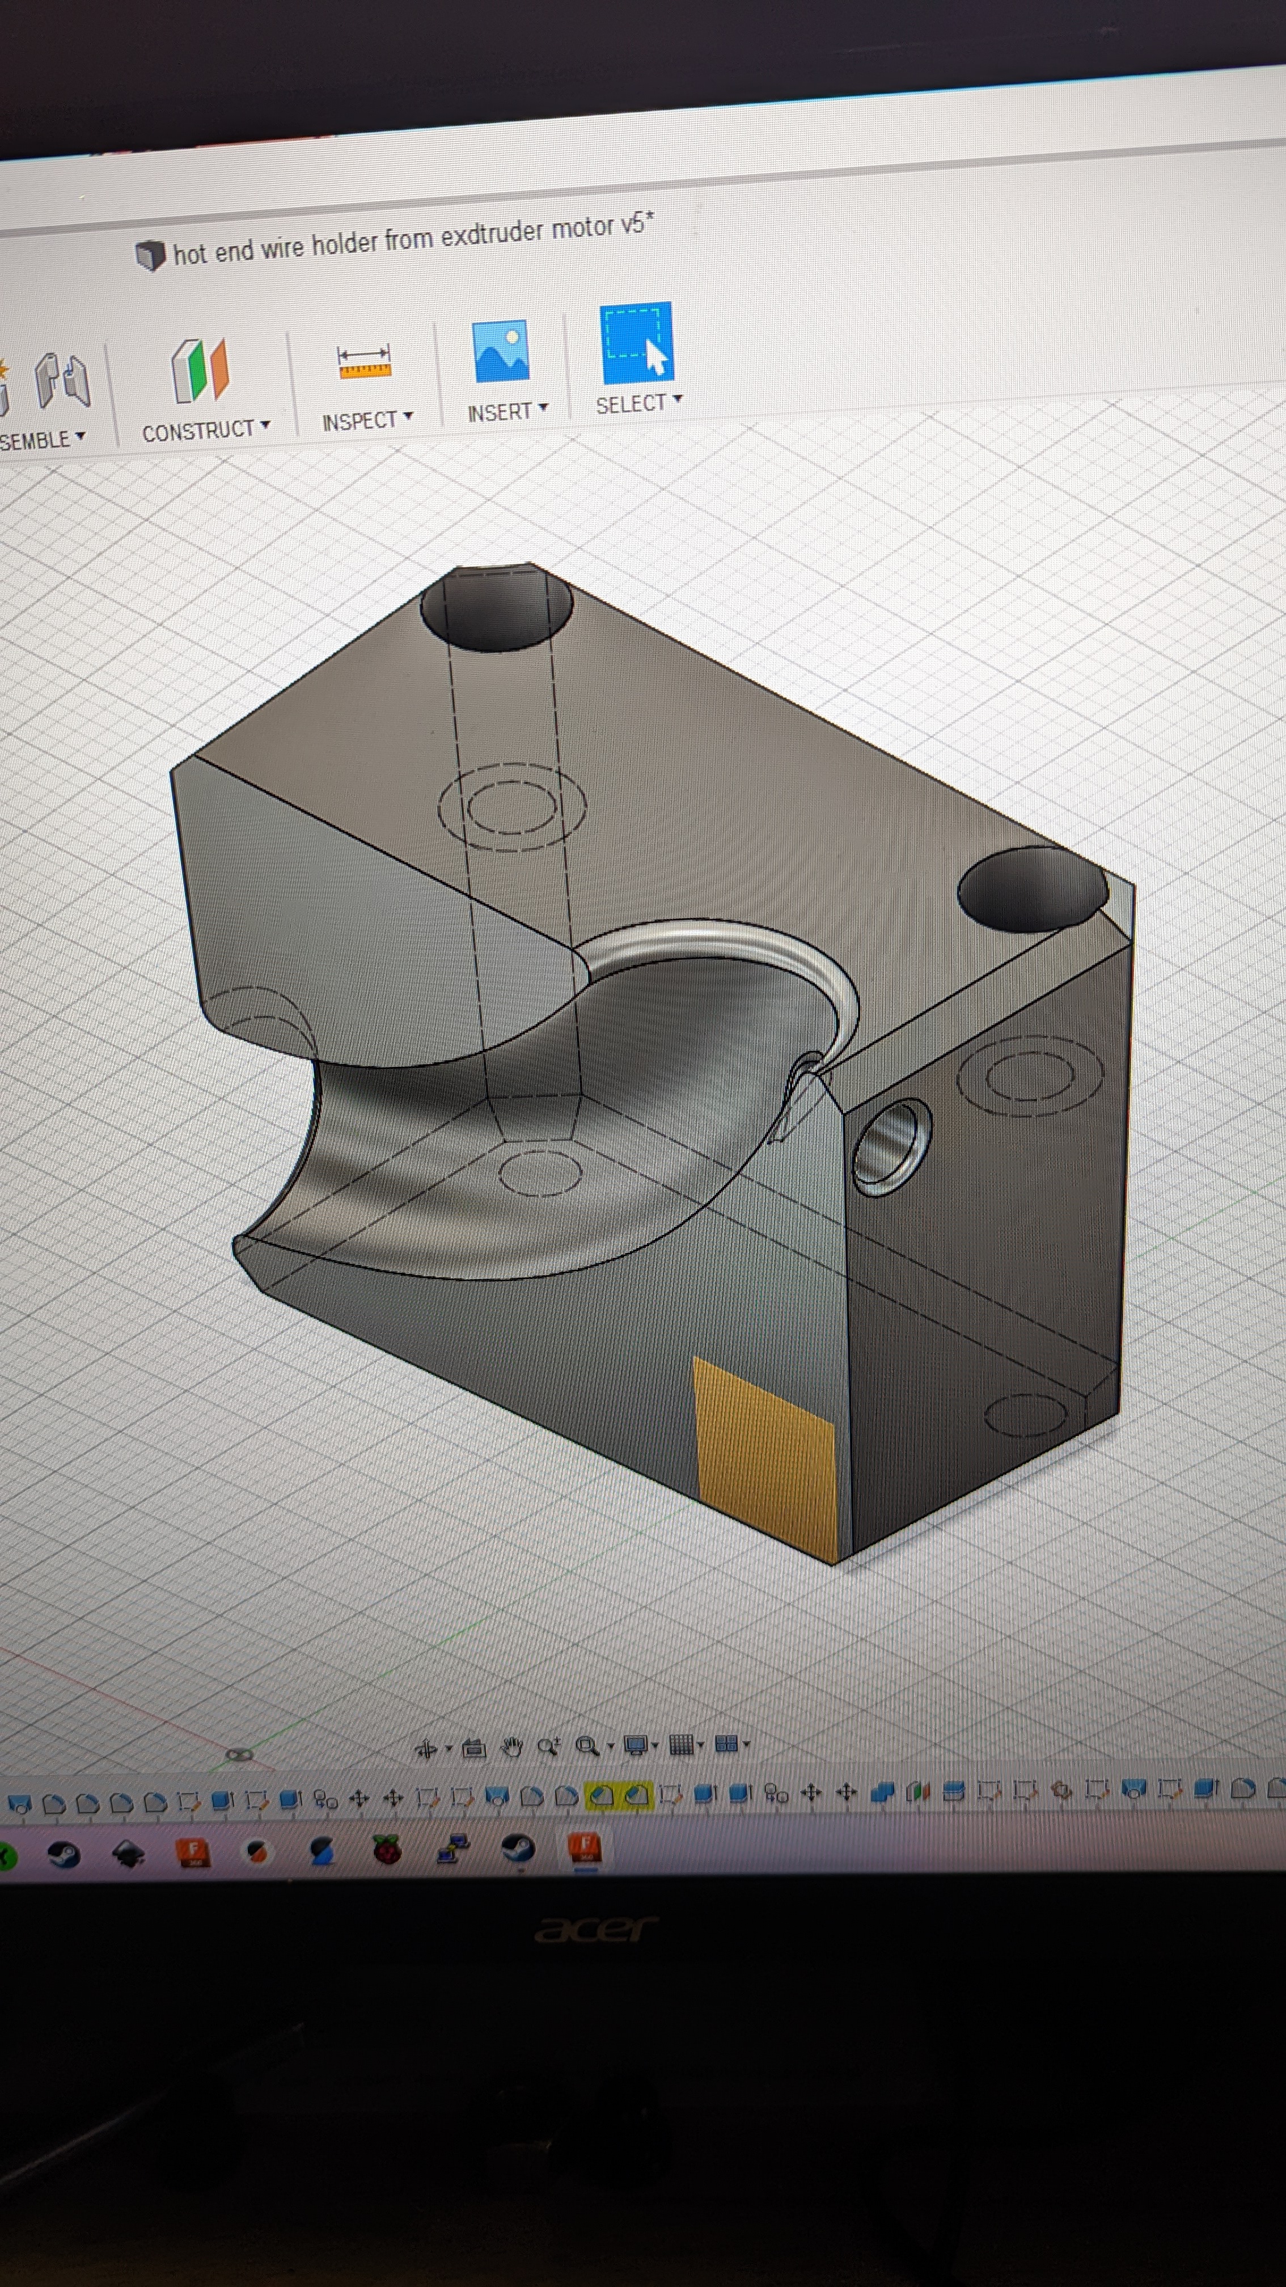Click the Look At navigation icon
Screen dimensions: 1286x2287
click(x=474, y=1748)
